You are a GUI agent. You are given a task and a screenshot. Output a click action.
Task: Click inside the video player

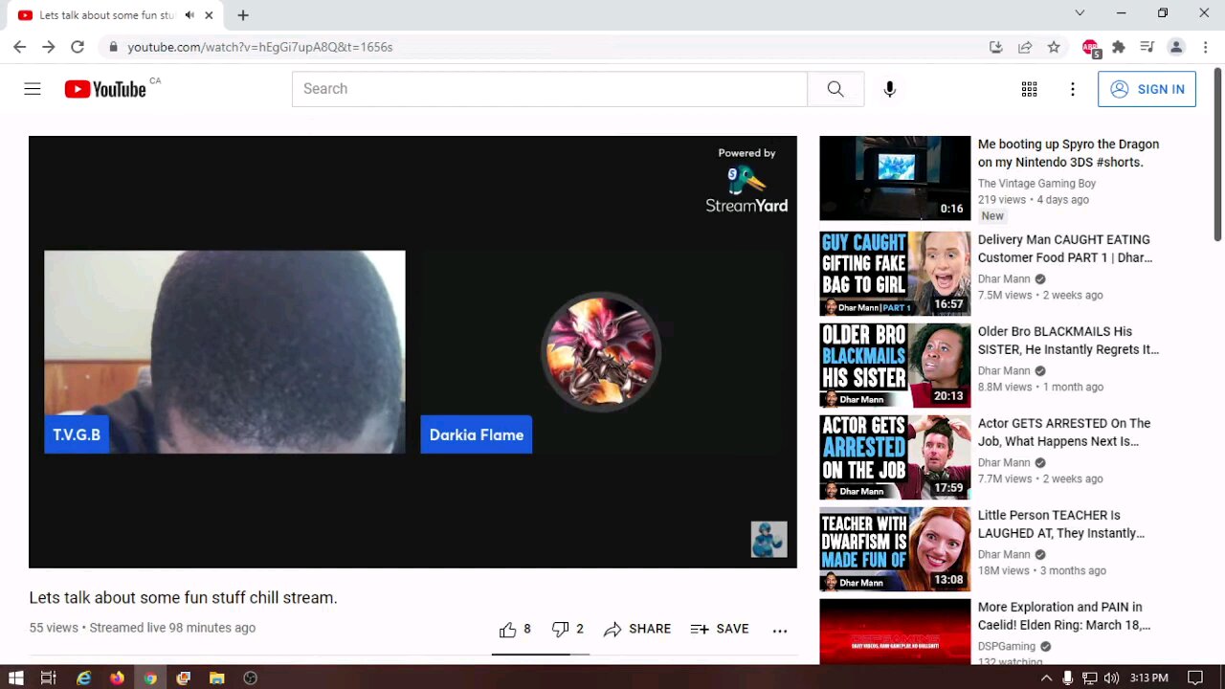pos(412,352)
